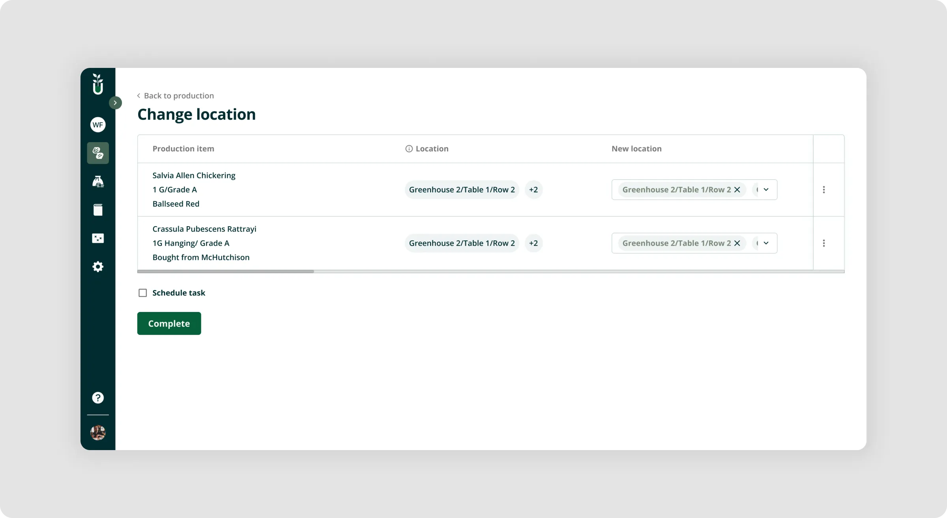Click the help question mark icon

[x=98, y=398]
